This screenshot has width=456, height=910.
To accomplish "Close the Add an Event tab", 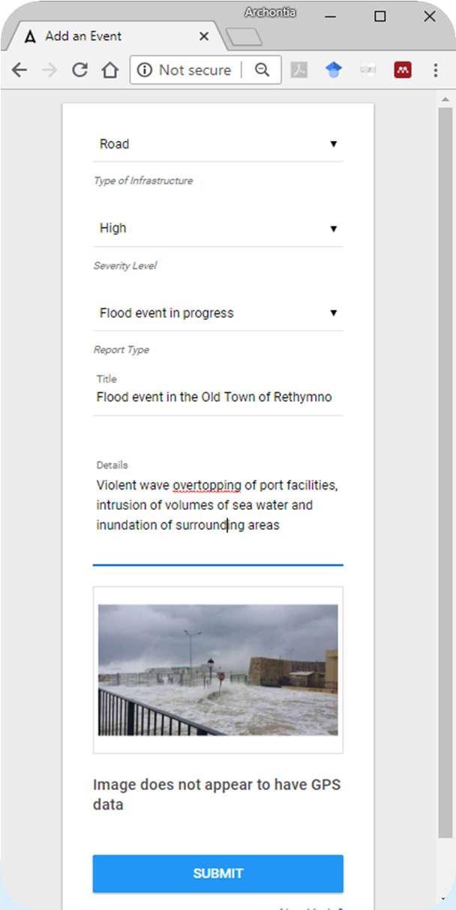I will point(204,36).
